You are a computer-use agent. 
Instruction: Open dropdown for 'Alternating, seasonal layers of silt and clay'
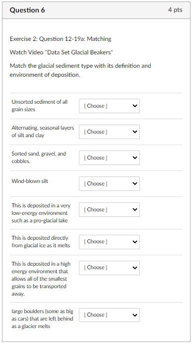pyautogui.click(x=109, y=132)
